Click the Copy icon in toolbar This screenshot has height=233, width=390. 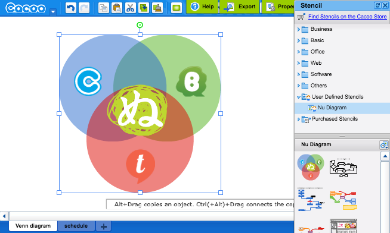coord(104,8)
